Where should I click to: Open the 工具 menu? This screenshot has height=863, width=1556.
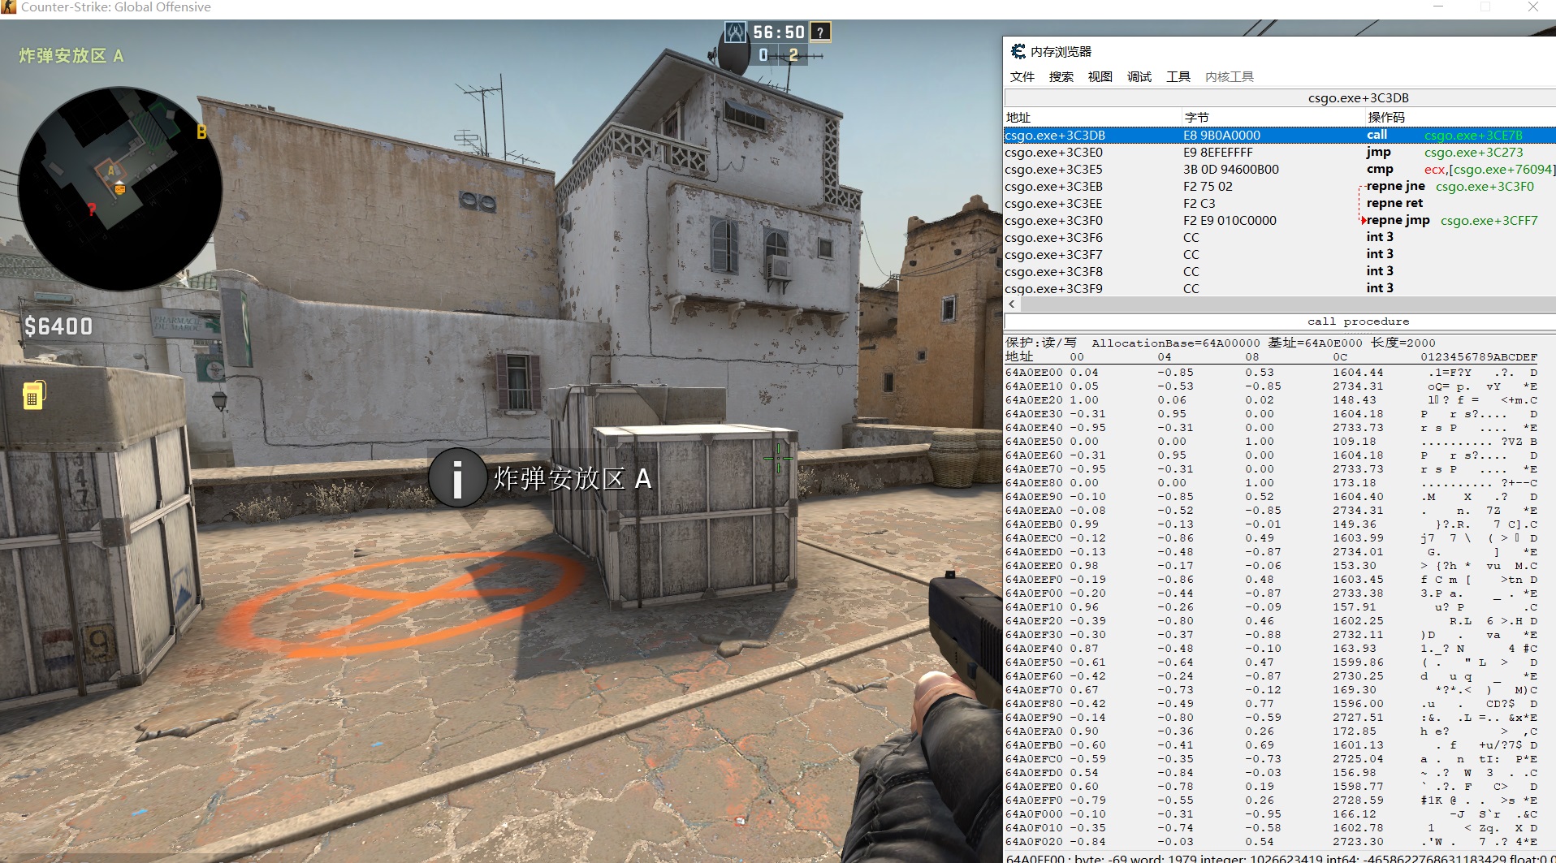[x=1178, y=76]
